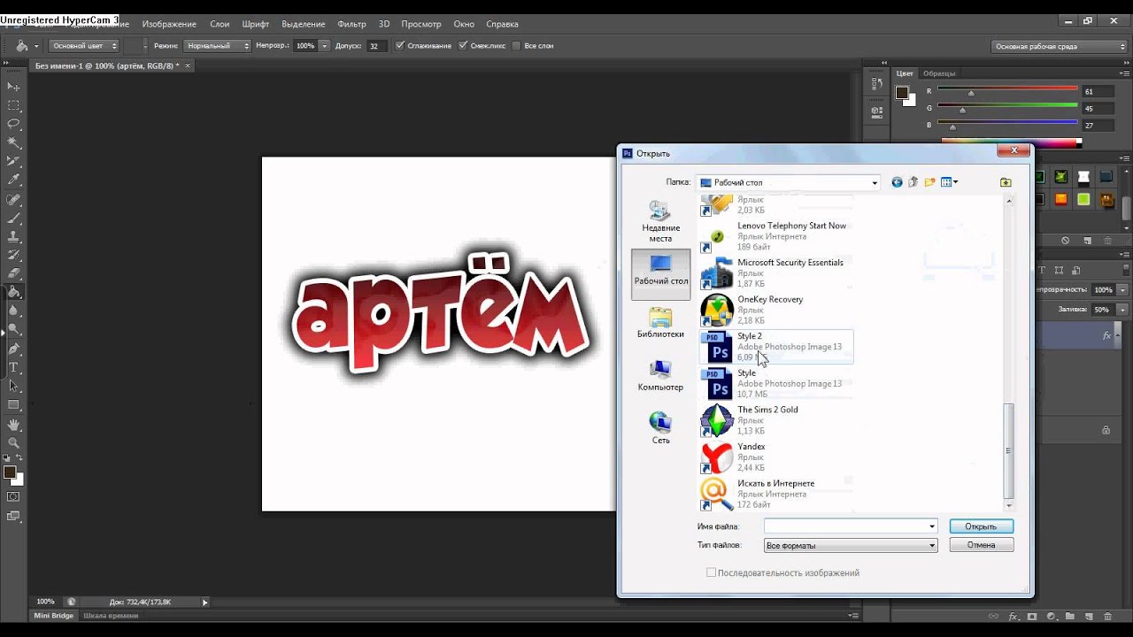
Task: Select the Move tool
Action: pos(13,86)
